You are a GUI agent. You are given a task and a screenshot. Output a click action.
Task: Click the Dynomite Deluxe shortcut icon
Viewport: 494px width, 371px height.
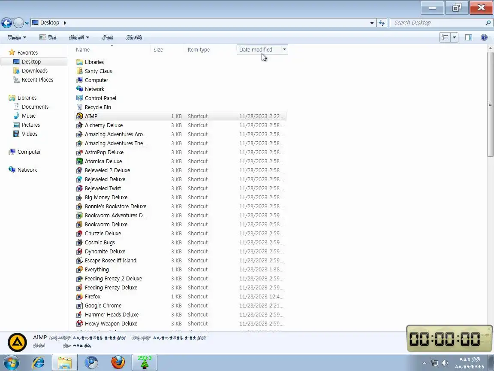pyautogui.click(x=80, y=252)
